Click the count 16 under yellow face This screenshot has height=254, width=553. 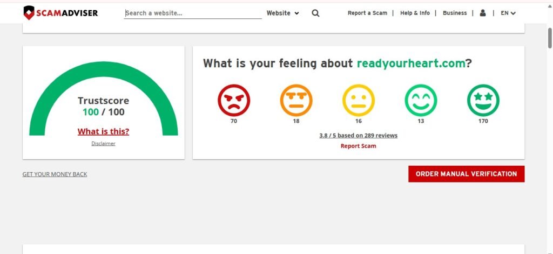coord(359,121)
